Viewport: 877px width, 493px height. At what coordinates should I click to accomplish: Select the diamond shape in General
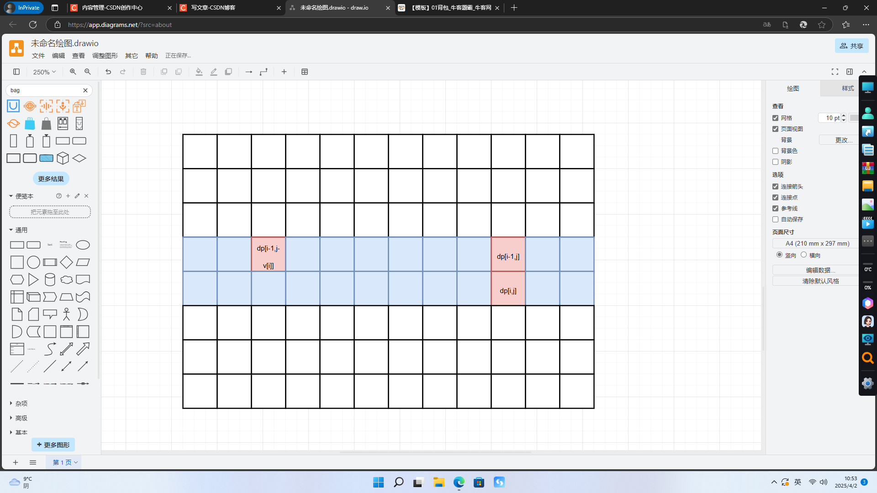pyautogui.click(x=66, y=262)
